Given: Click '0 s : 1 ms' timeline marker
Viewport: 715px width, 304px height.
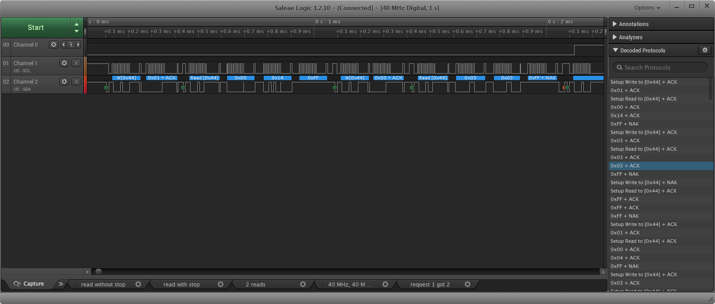Looking at the screenshot, I should (x=328, y=22).
